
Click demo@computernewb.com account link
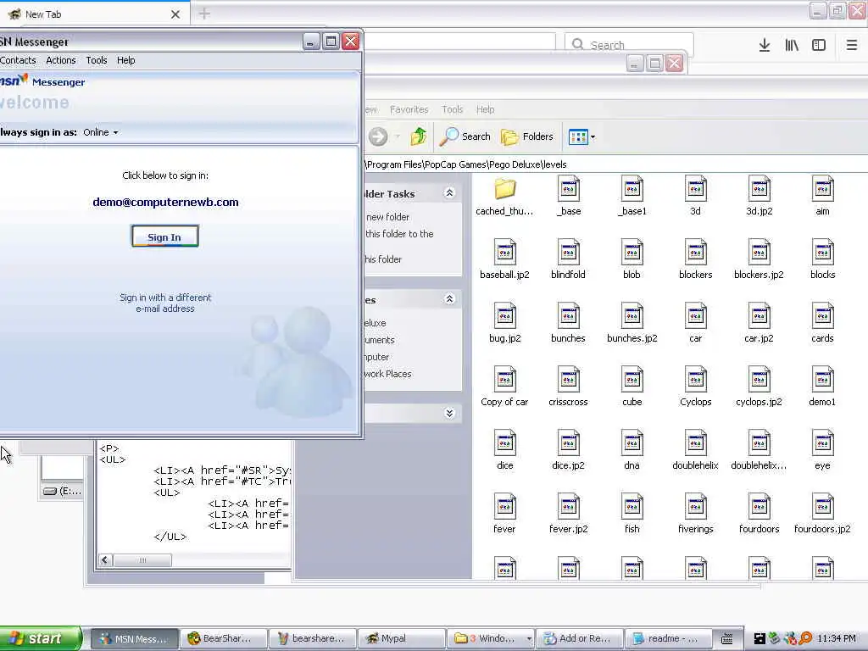coord(165,202)
